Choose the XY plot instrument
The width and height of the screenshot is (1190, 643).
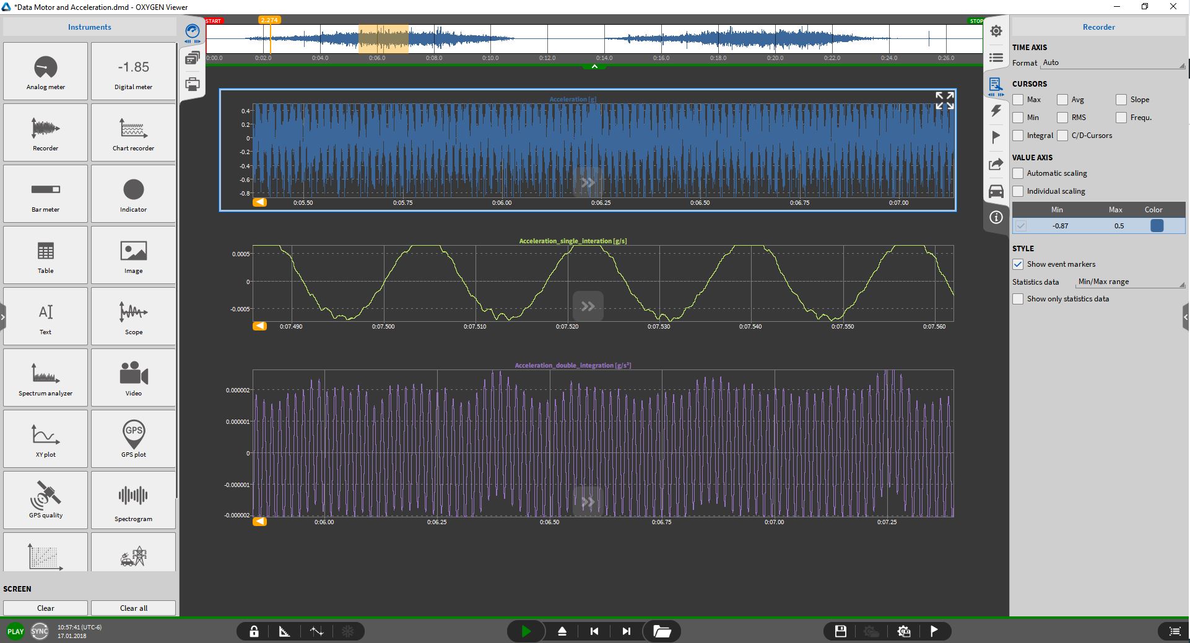pyautogui.click(x=45, y=439)
